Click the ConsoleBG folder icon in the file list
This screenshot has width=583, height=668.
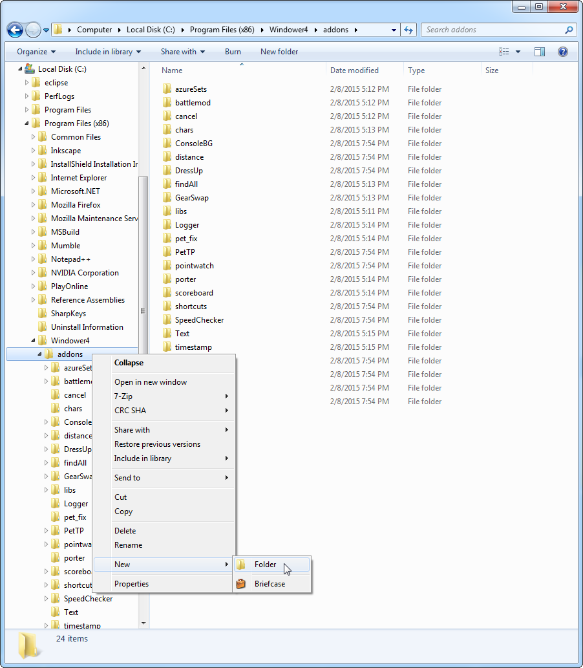pos(167,144)
